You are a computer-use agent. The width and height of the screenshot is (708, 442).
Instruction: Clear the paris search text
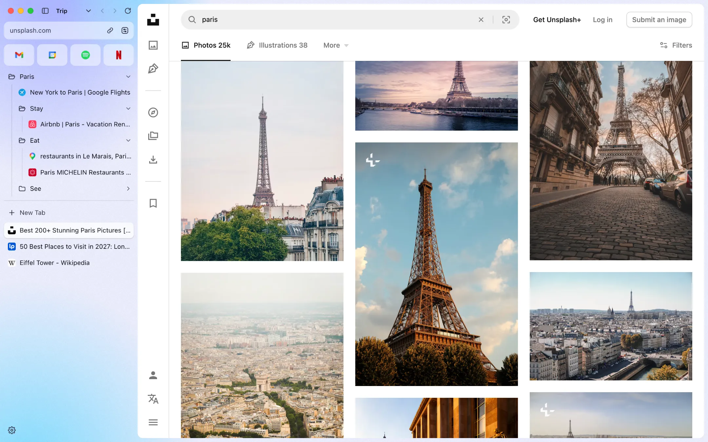481,20
